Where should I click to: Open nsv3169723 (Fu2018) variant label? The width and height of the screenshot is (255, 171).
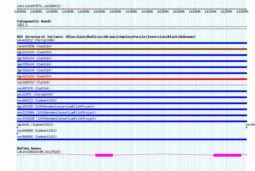tap(34, 82)
